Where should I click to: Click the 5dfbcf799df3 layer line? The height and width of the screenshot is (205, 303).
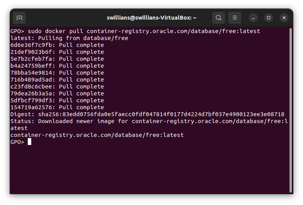(x=57, y=100)
